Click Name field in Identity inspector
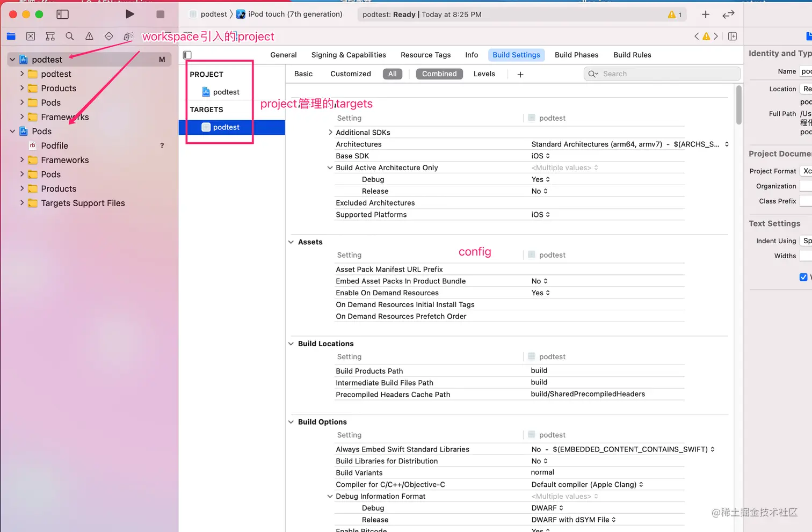Viewport: 812px width, 532px height. coord(806,71)
